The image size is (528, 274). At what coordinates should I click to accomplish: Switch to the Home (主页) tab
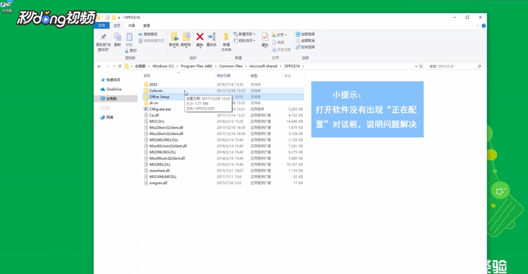pyautogui.click(x=117, y=25)
